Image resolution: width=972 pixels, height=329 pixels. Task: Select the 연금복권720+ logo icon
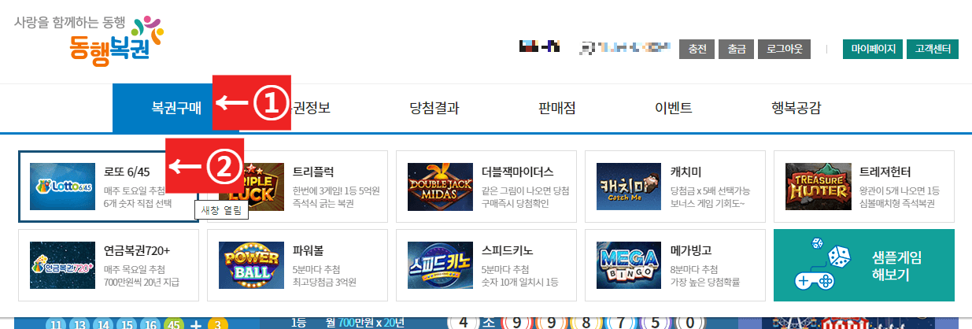pyautogui.click(x=63, y=265)
